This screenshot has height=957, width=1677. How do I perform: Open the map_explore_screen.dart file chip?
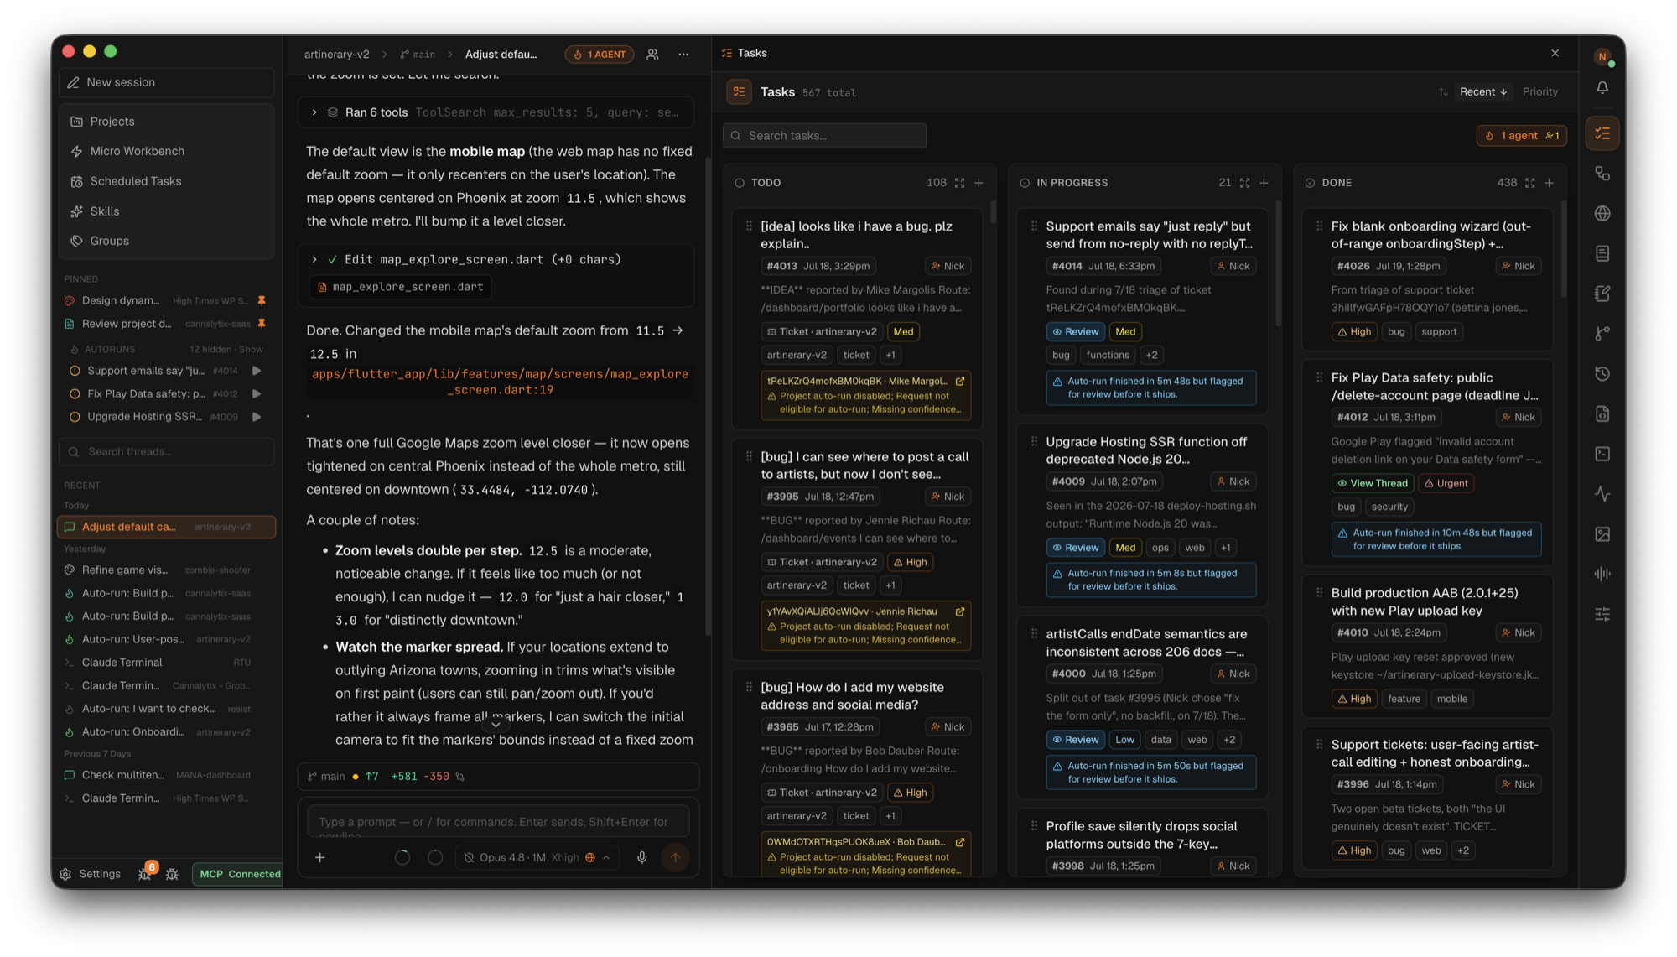[400, 287]
